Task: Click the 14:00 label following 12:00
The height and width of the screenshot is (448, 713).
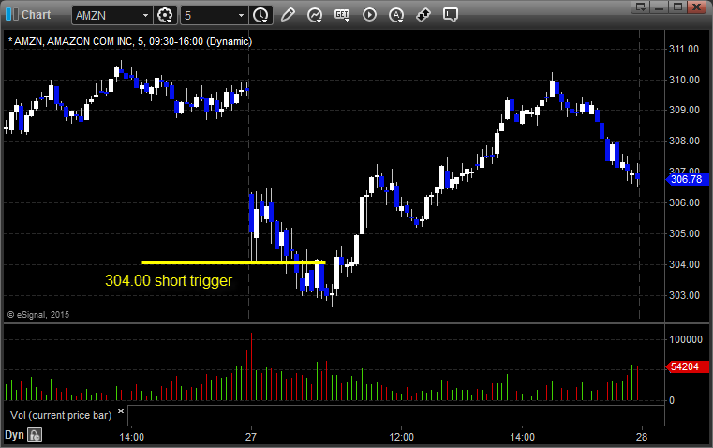Action: point(523,437)
